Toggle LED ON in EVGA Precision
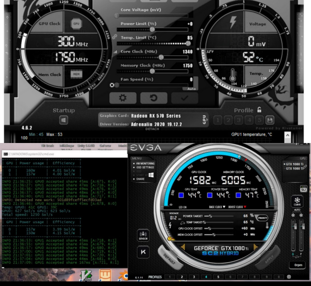 click(x=182, y=207)
